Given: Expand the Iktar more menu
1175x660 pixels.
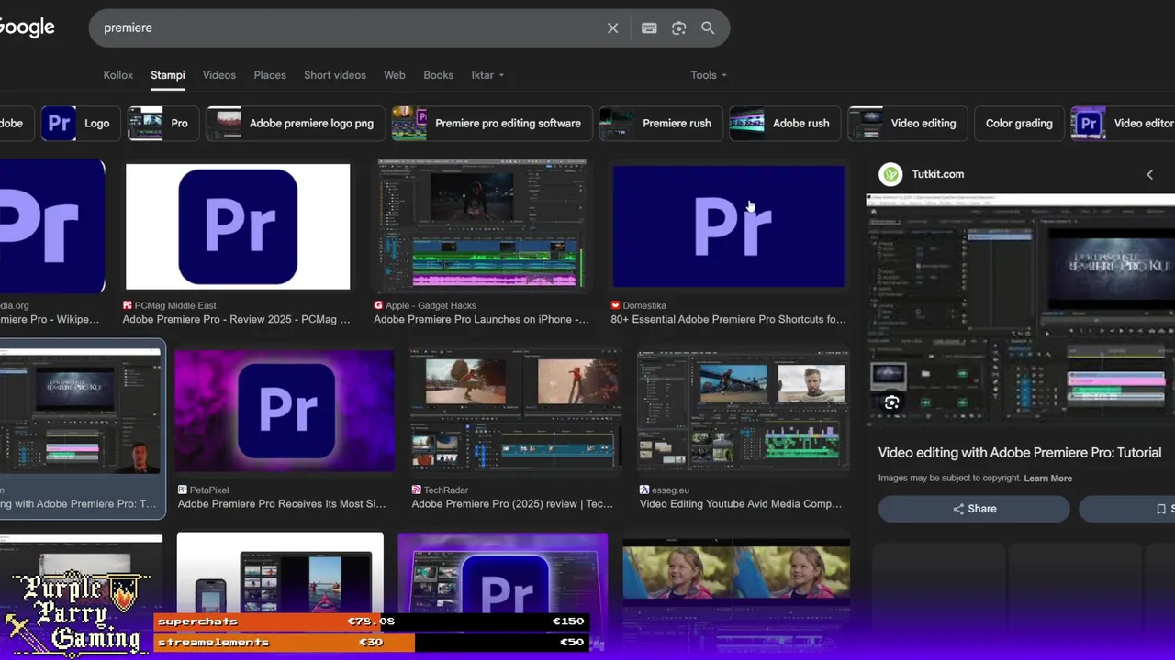Looking at the screenshot, I should (487, 75).
